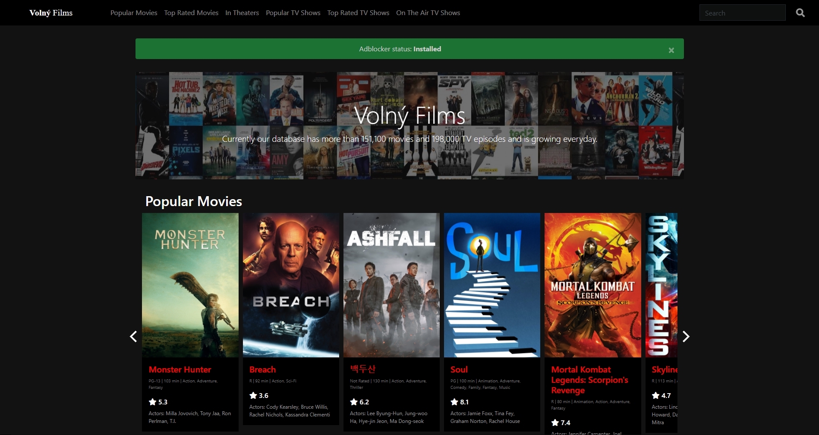819x435 pixels.
Task: Open the Volný Films home logo
Action: 51,13
